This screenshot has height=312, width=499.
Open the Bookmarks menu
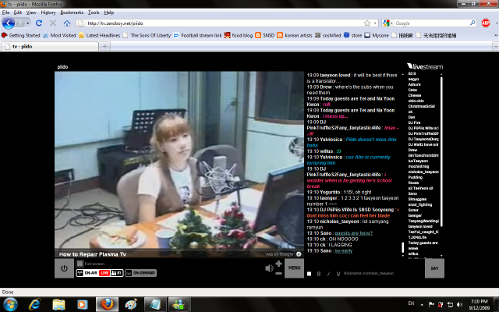click(72, 12)
